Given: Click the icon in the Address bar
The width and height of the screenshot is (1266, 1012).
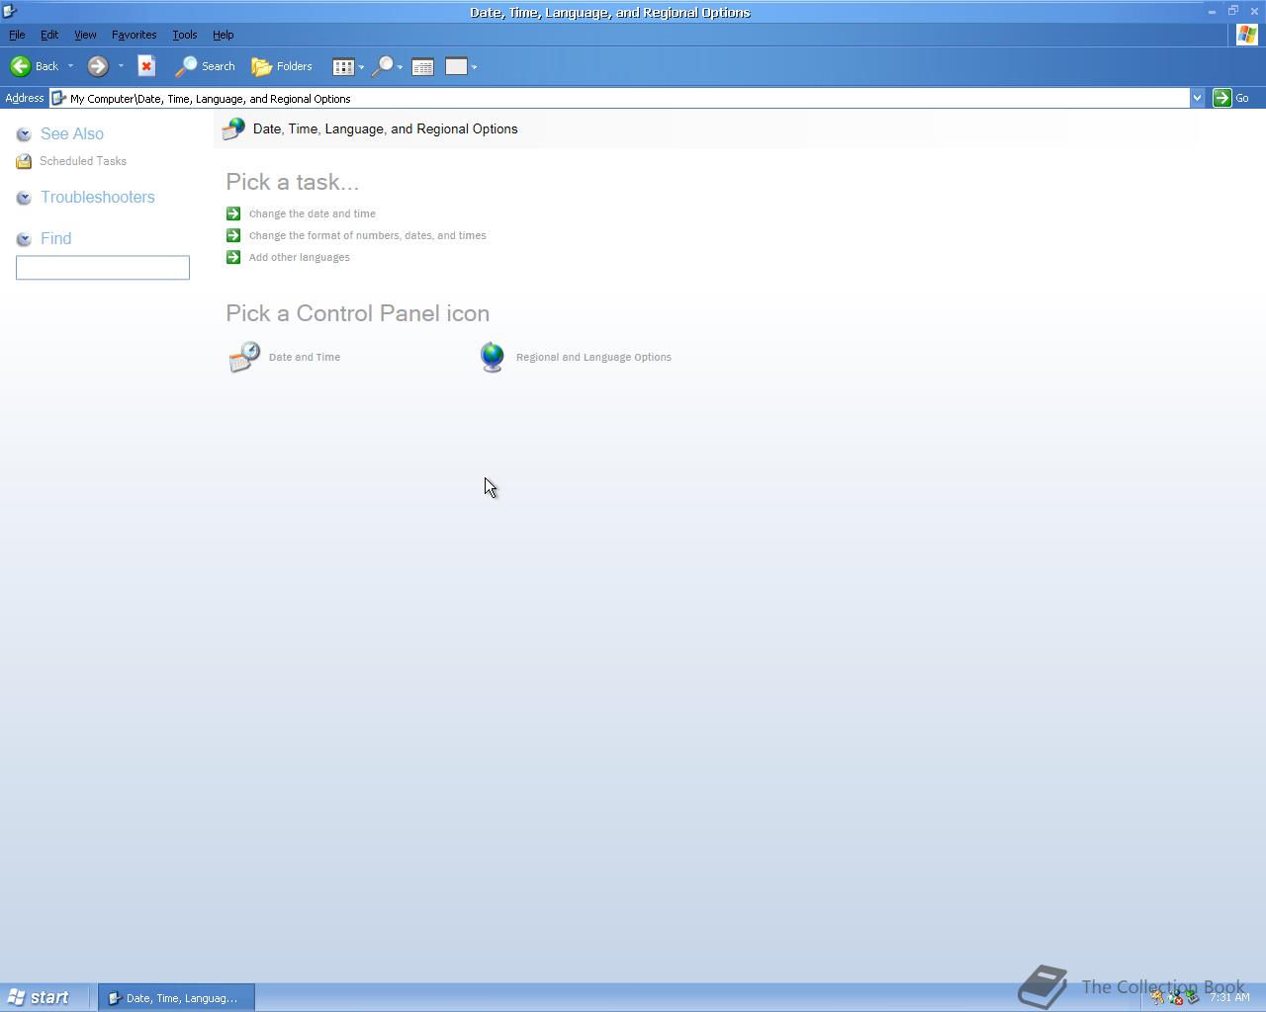Looking at the screenshot, I should coord(58,98).
